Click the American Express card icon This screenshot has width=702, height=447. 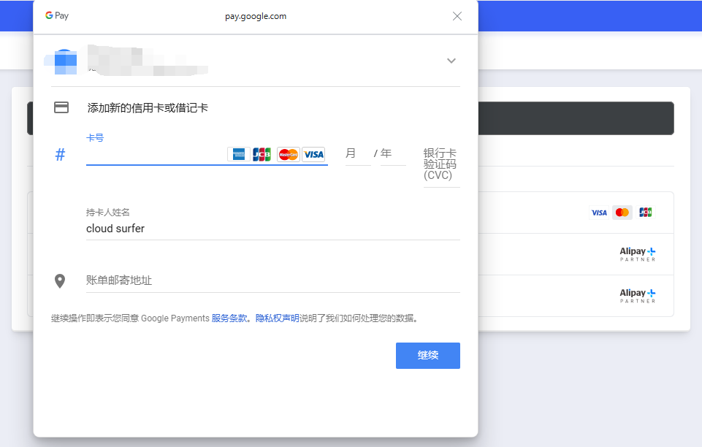pyautogui.click(x=239, y=154)
